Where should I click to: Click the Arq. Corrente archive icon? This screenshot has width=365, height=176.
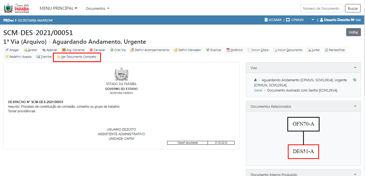pyautogui.click(x=64, y=50)
